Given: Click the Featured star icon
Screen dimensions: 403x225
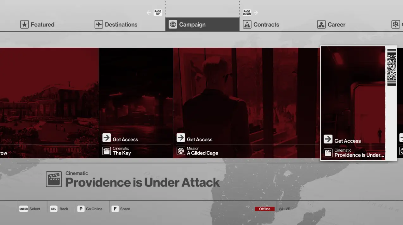Looking at the screenshot, I should (x=24, y=24).
